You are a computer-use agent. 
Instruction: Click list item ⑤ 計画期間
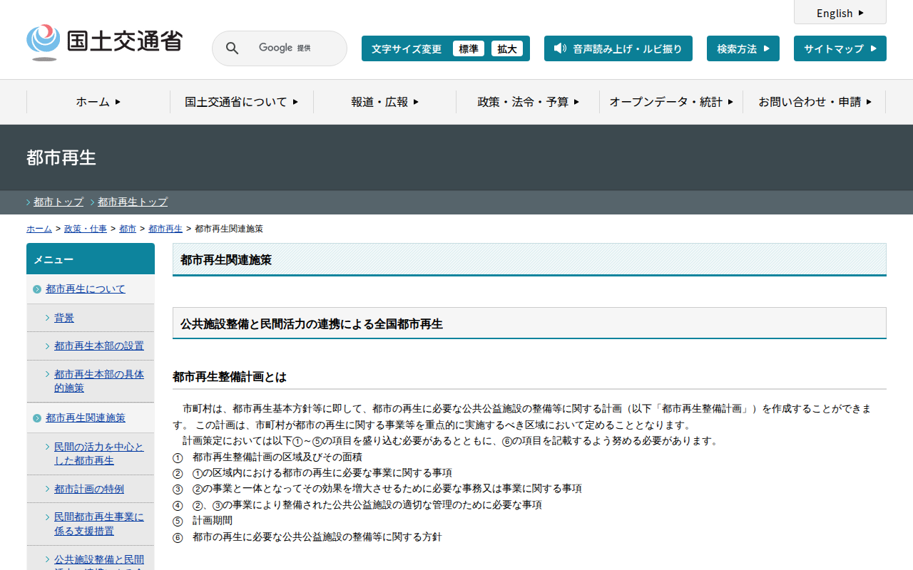[203, 521]
